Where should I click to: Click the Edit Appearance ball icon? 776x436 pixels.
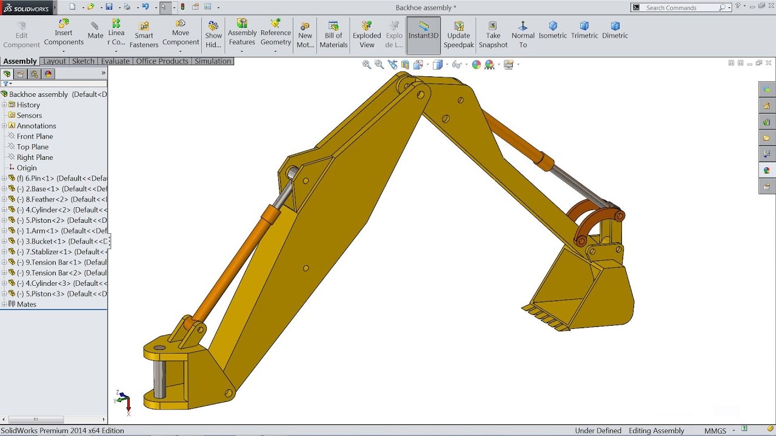pos(477,64)
